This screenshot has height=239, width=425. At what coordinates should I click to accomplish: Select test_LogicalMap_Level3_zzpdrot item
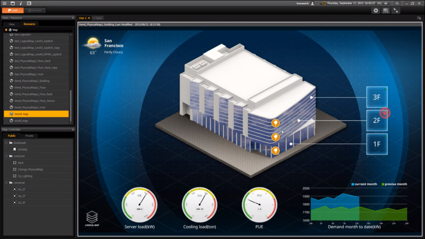(36, 41)
